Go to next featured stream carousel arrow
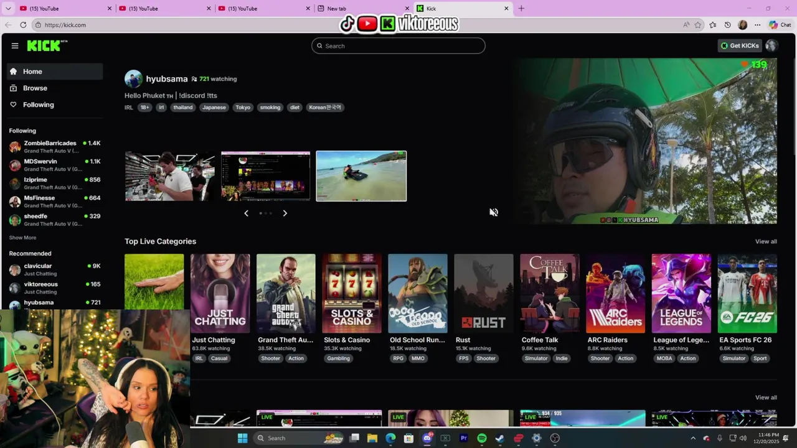 pyautogui.click(x=285, y=213)
